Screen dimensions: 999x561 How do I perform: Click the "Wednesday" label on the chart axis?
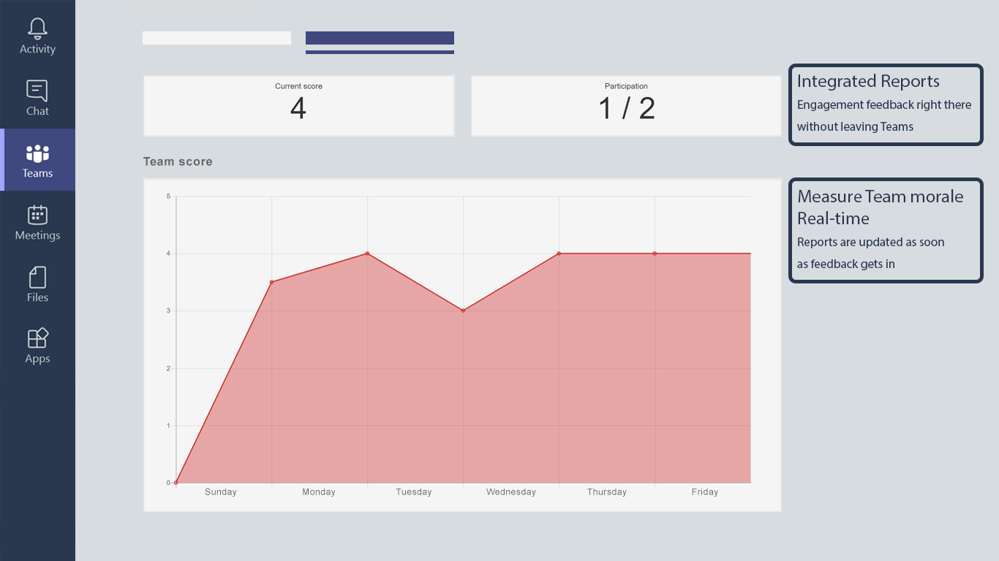coord(511,492)
